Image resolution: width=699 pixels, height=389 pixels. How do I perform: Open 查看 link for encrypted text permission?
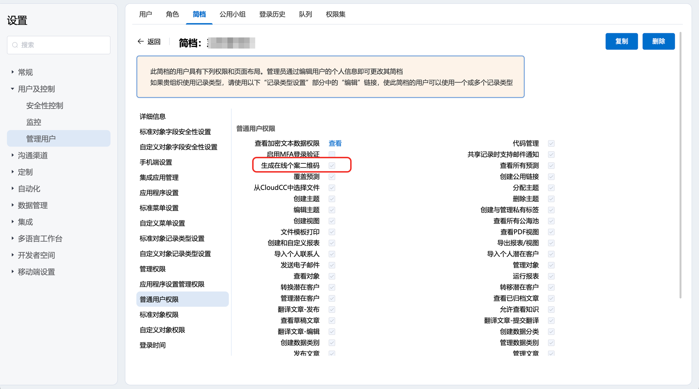click(x=335, y=144)
